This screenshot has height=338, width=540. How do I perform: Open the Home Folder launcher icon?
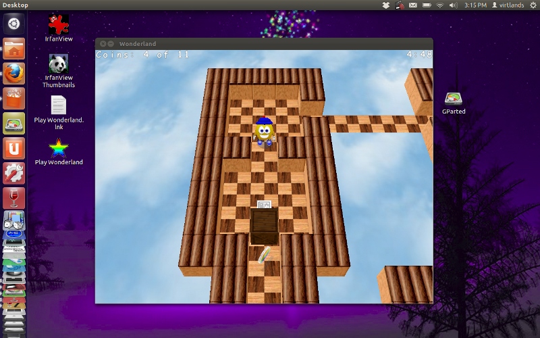coord(13,49)
